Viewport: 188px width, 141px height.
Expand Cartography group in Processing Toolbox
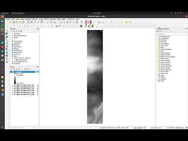(157, 38)
